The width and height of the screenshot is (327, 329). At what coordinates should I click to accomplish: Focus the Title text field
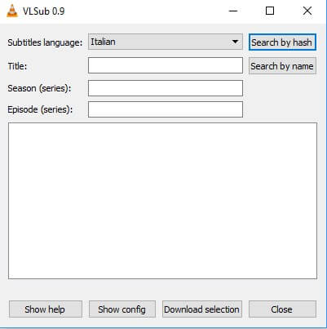166,65
